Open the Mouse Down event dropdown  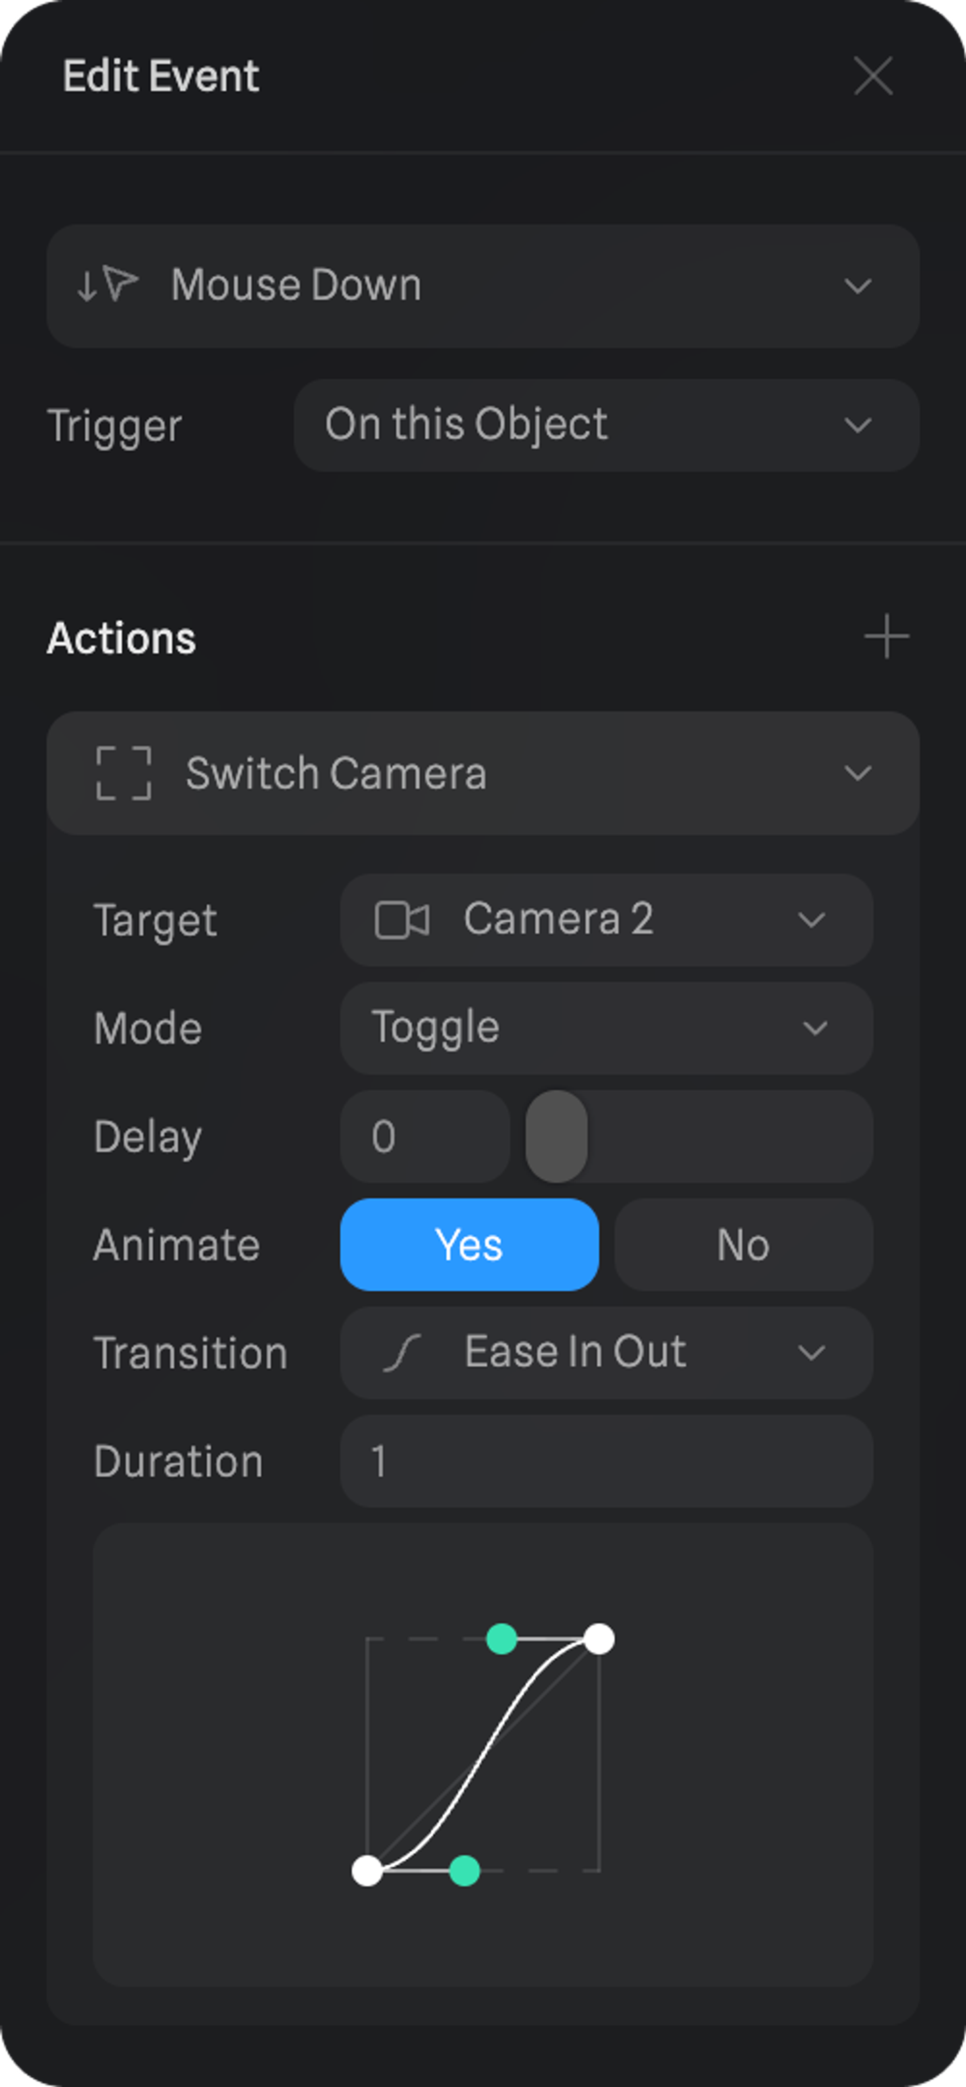click(x=857, y=286)
